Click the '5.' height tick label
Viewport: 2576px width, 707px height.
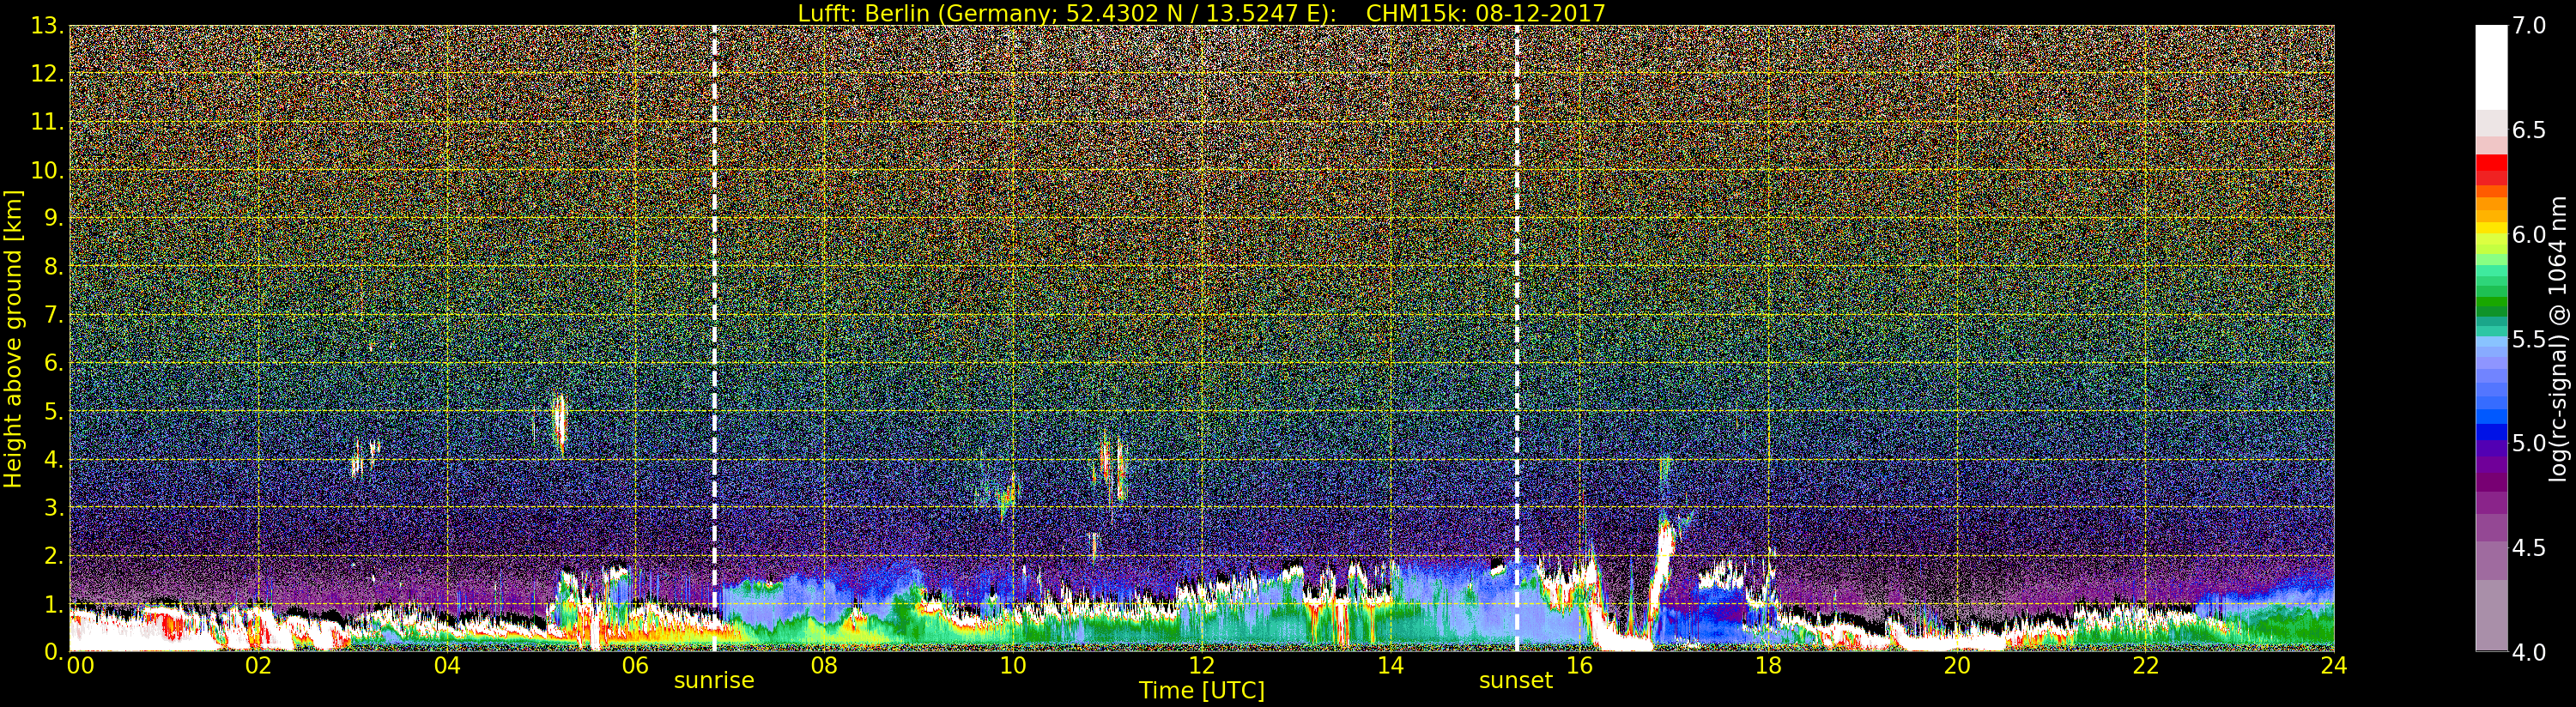click(x=54, y=411)
